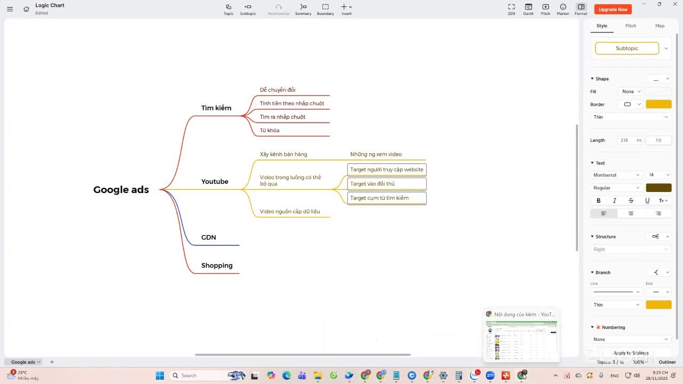The image size is (683, 384).
Task: Open File Explorer from taskbar
Action: [317, 375]
